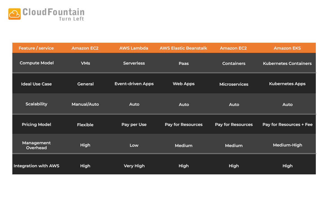Click the 'Scalability' row label
The width and height of the screenshot is (329, 219).
36,104
